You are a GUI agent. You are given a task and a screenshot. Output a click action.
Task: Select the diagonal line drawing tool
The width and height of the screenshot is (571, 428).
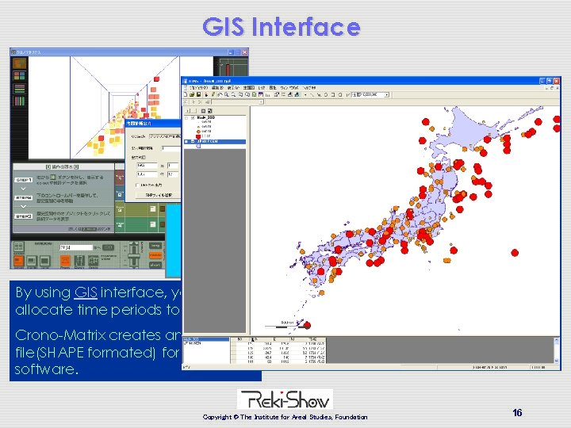tap(312, 94)
